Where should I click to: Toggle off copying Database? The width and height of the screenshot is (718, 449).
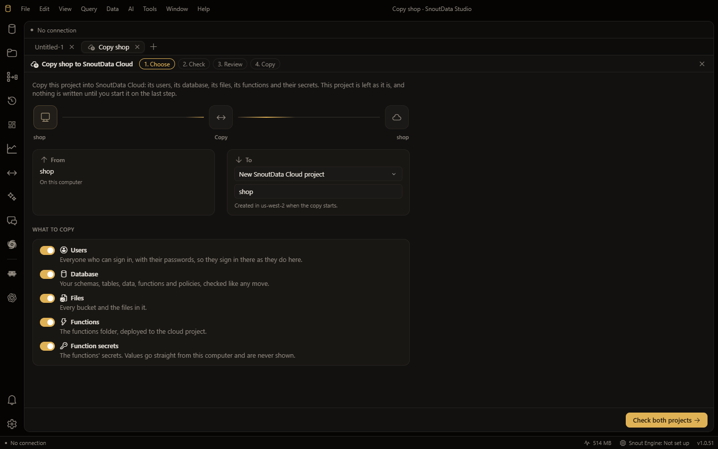pos(47,274)
